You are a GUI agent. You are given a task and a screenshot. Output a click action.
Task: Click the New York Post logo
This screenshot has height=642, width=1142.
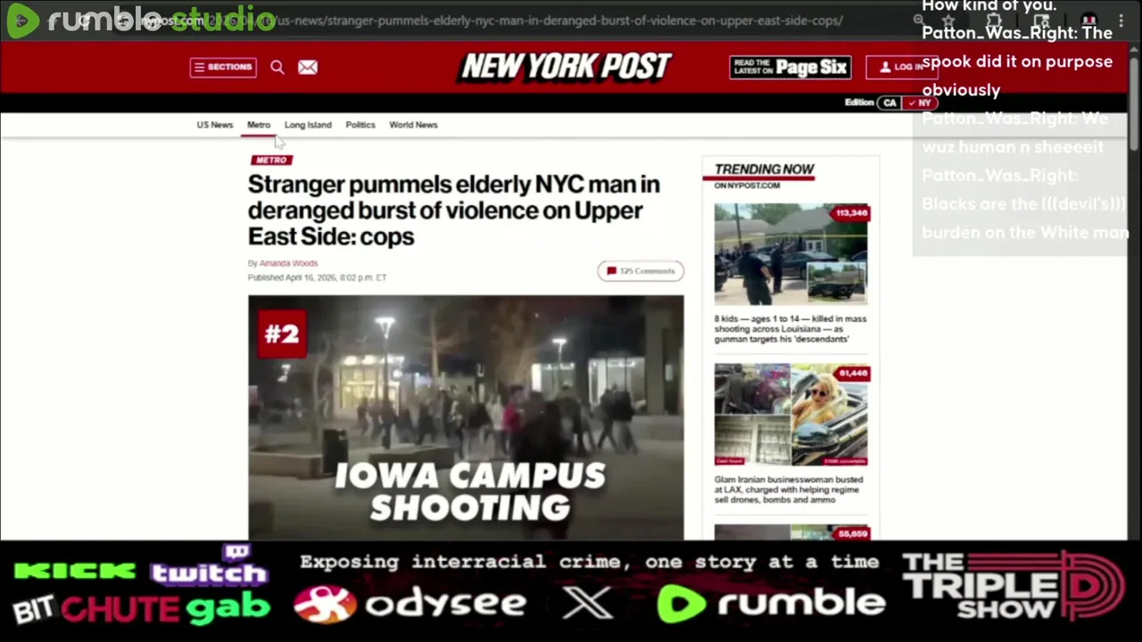coord(566,67)
